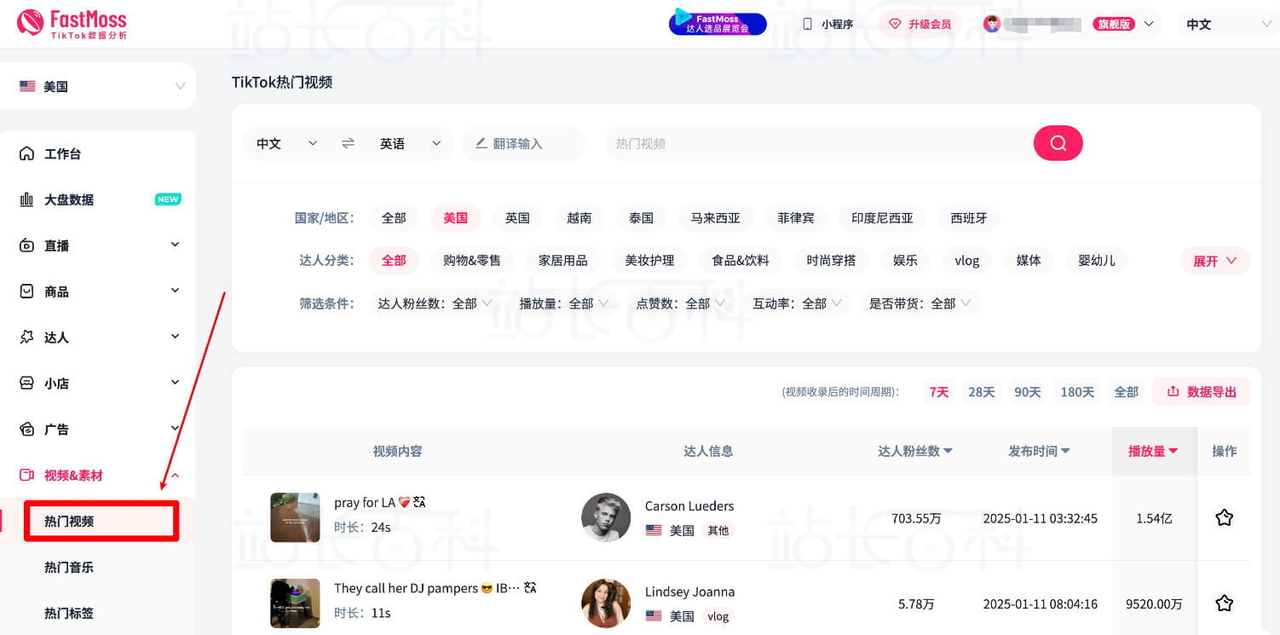Sort by 播放量 column header
Image resolution: width=1280 pixels, height=635 pixels.
1153,451
